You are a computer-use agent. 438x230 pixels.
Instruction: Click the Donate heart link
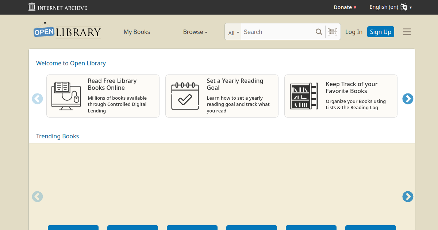click(x=345, y=7)
